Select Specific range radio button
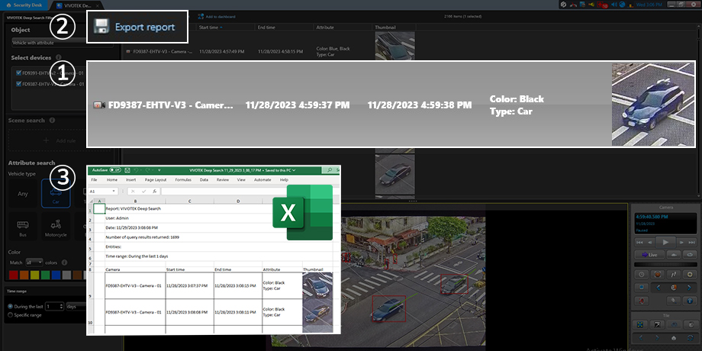702x351 pixels. coord(11,315)
